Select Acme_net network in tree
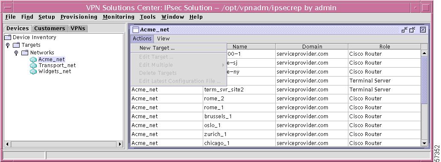Viewport: 441px width, 162px height. click(52, 60)
